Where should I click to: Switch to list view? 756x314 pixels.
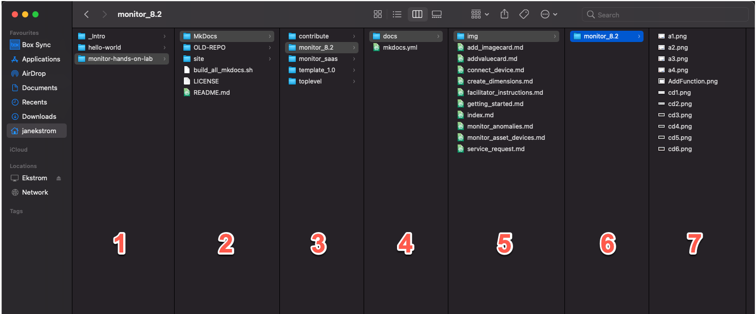pos(397,14)
